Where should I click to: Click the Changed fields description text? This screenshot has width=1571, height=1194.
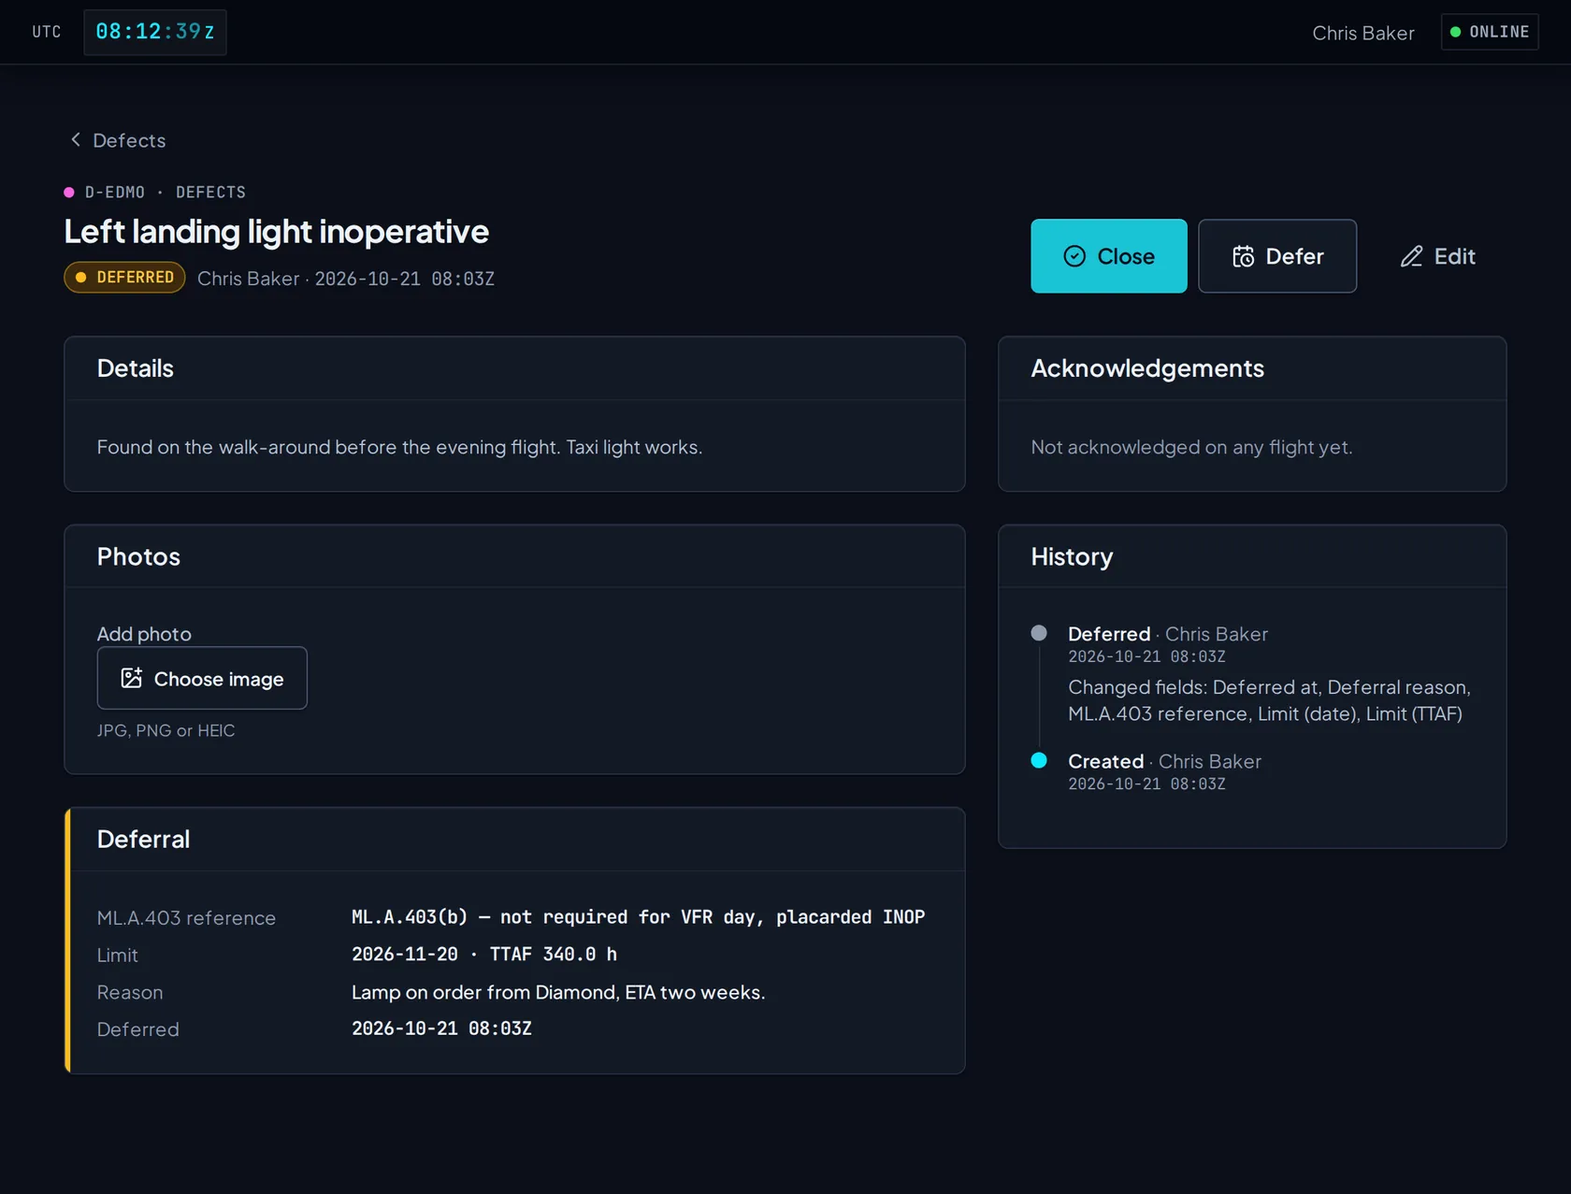tap(1269, 700)
